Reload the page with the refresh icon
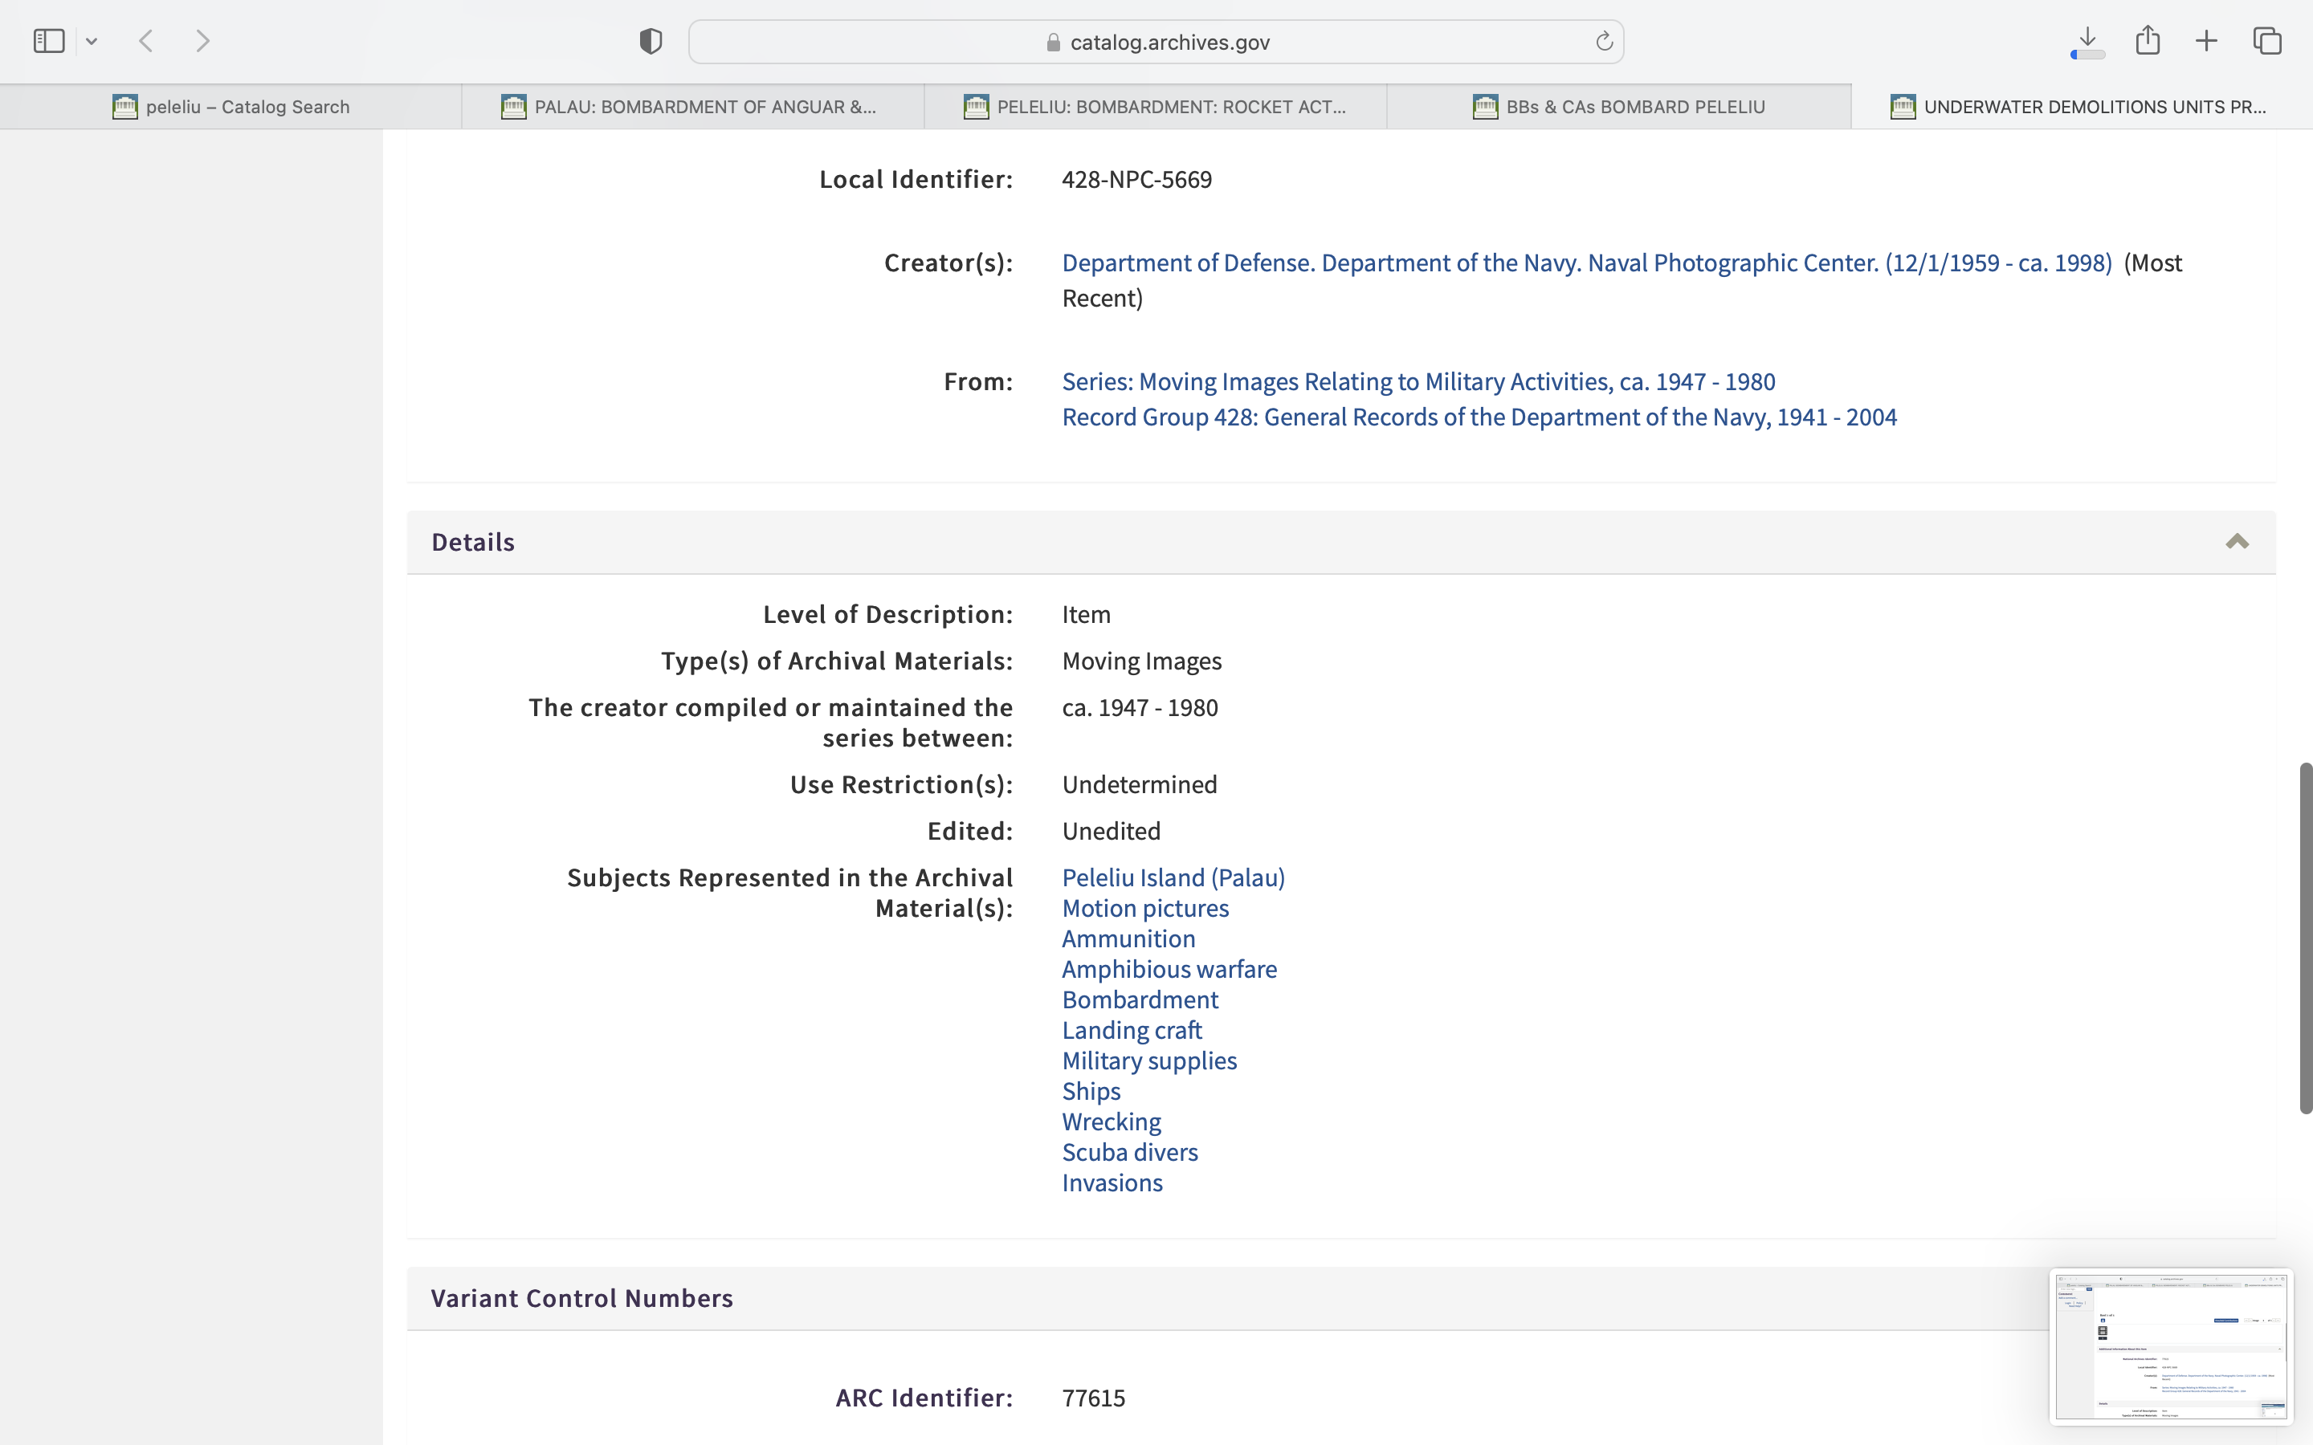 (1604, 41)
